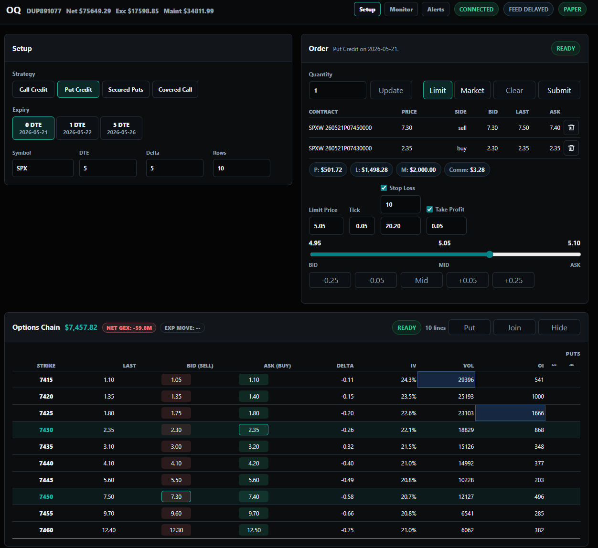598x548 pixels.
Task: Click ask 4.20 for strike 7440
Action: pos(254,463)
